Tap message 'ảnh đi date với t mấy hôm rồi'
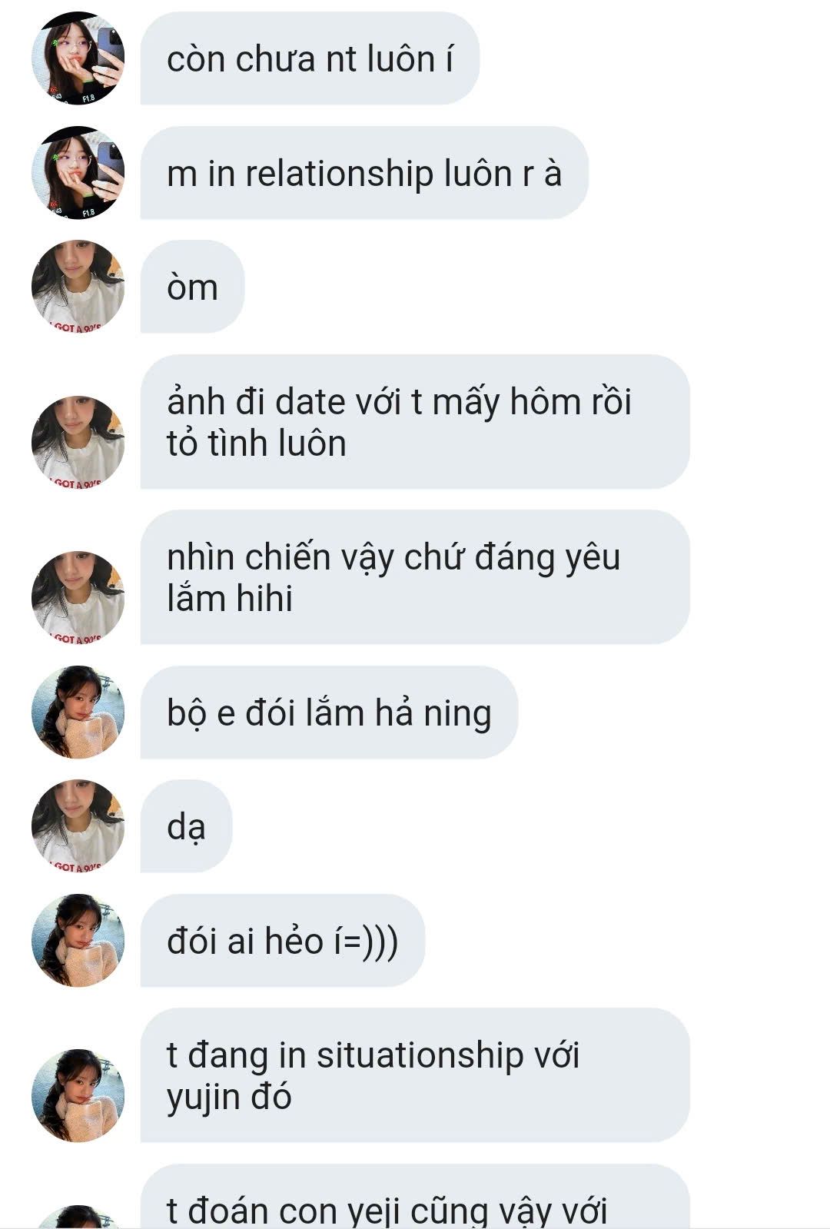The image size is (830, 1229). (x=415, y=422)
